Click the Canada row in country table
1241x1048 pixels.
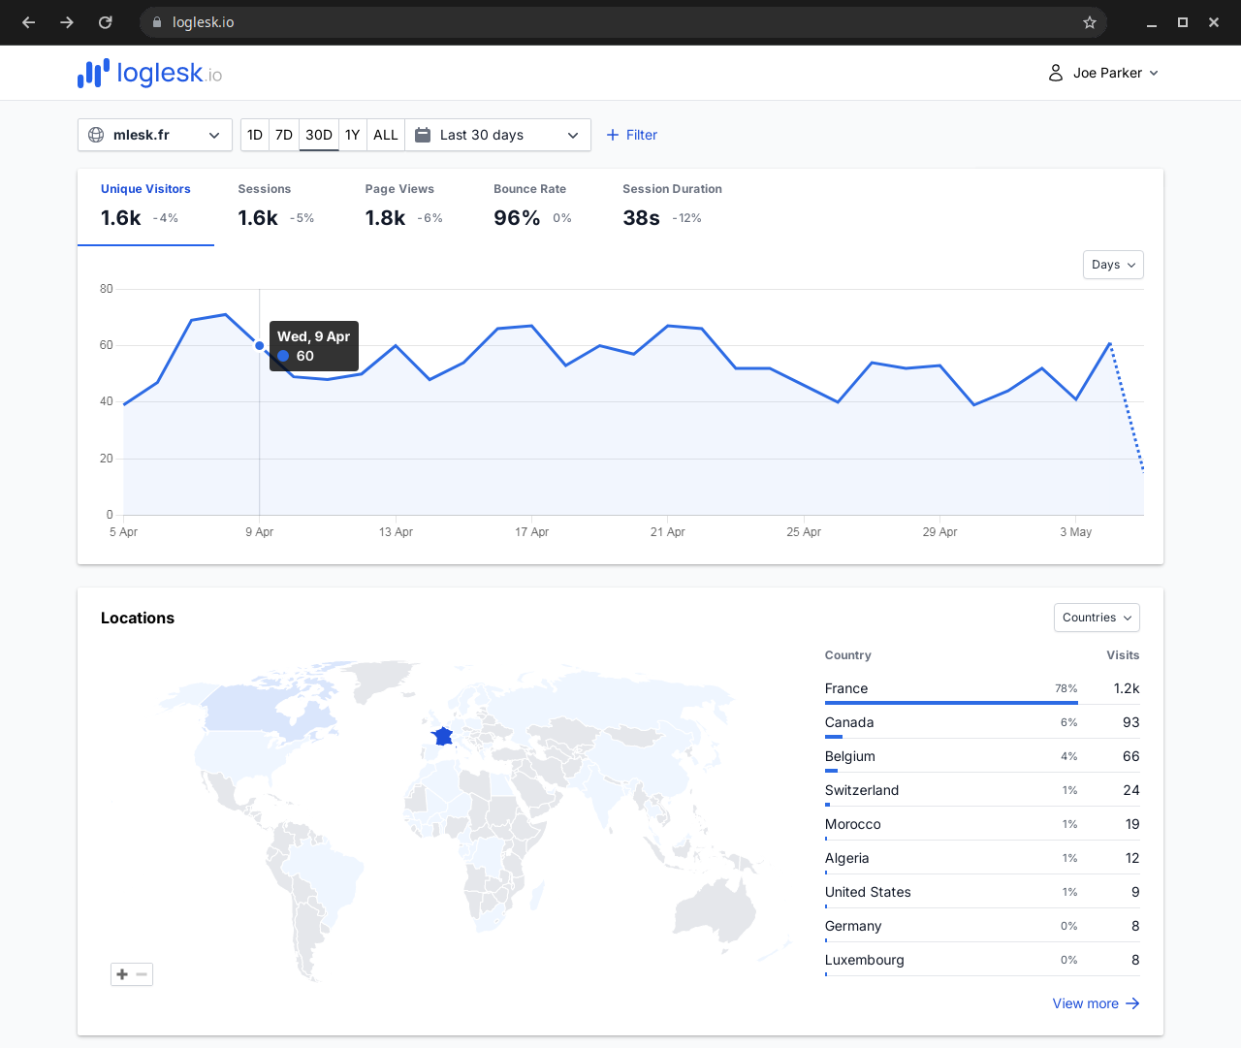click(982, 722)
